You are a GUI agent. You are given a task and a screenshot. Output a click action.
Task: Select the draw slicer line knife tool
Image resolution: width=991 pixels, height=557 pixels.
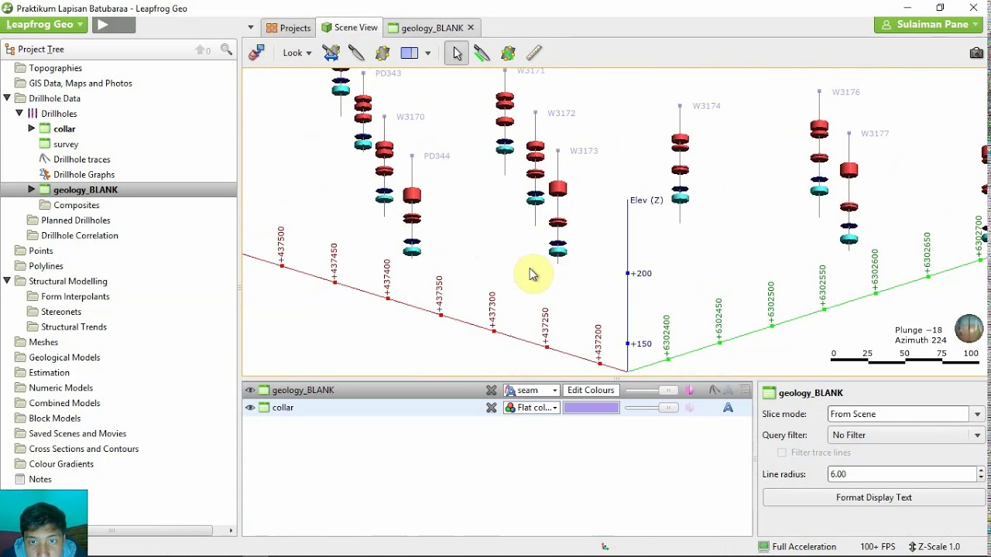[356, 53]
